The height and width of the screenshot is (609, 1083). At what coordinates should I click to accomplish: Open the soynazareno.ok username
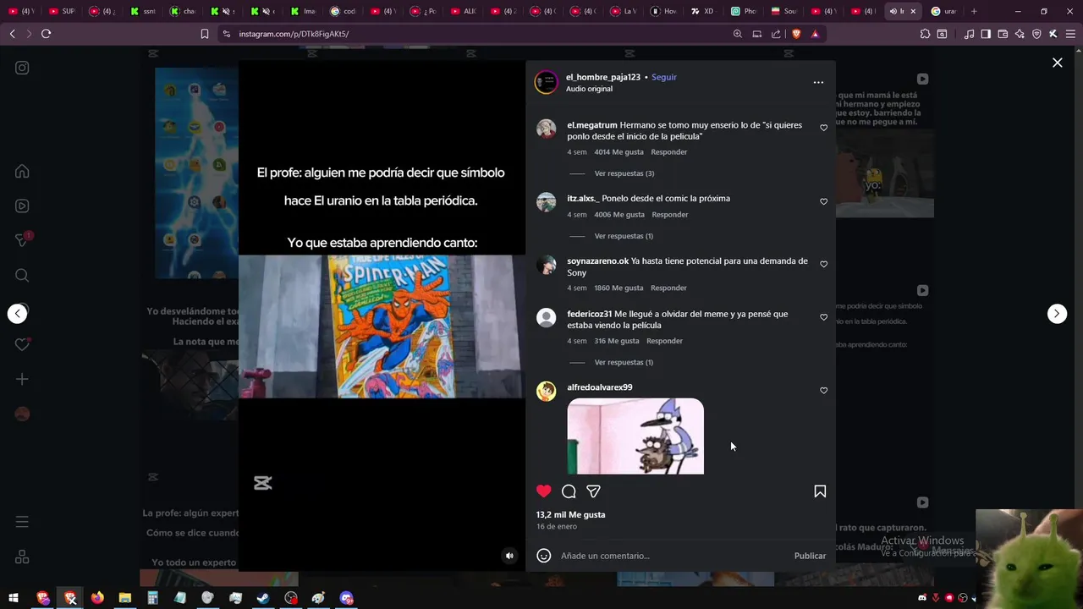point(597,261)
